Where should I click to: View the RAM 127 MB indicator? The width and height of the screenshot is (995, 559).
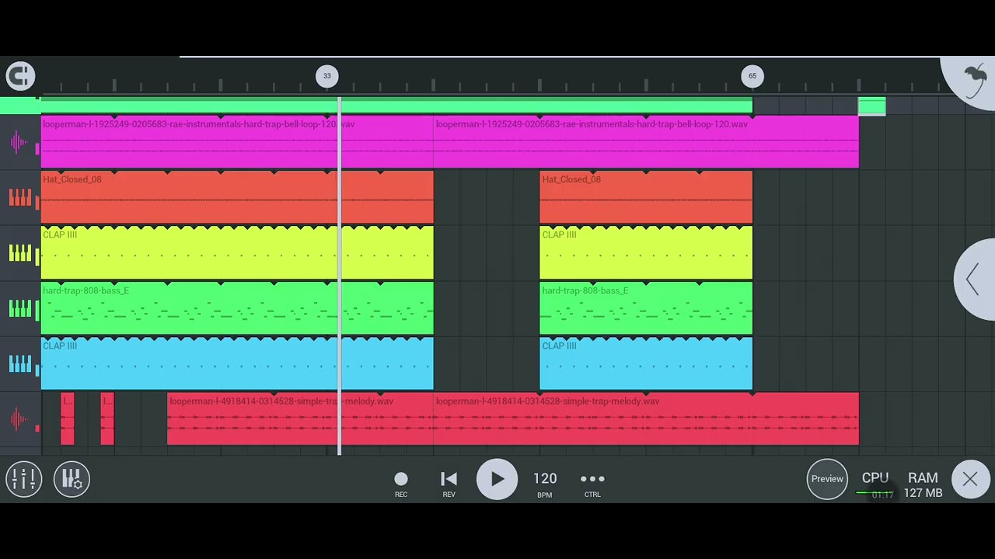click(923, 484)
